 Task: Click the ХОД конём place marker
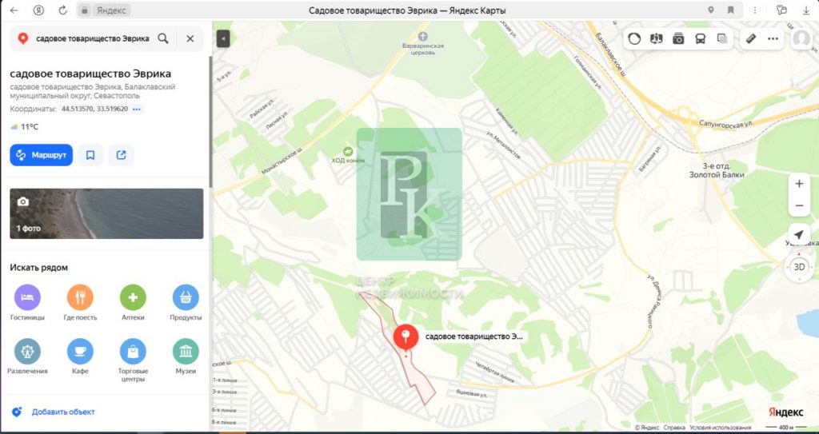pos(349,151)
